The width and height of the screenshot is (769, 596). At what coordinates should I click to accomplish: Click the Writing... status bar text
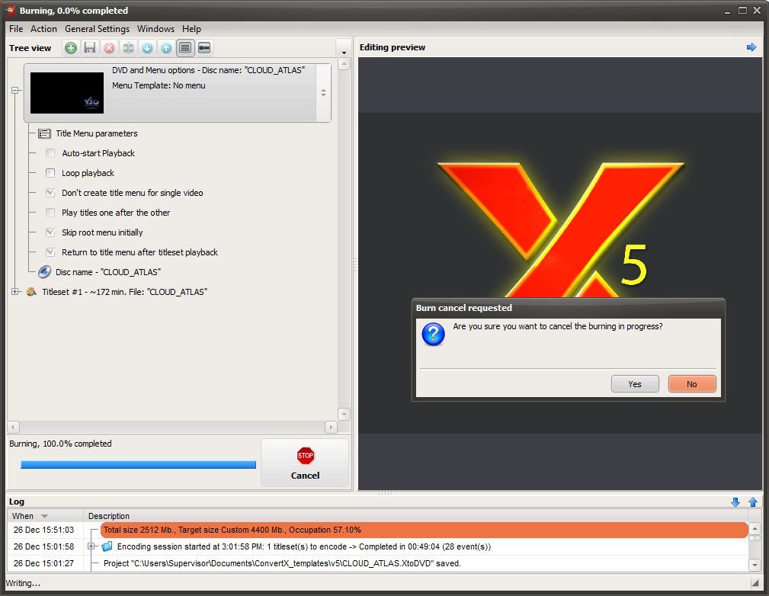23,583
